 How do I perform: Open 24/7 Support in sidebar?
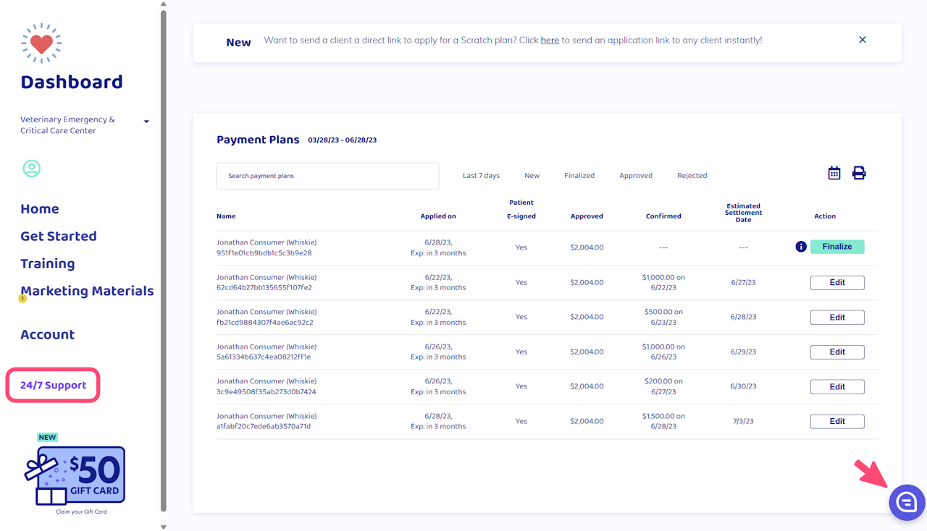tap(53, 385)
